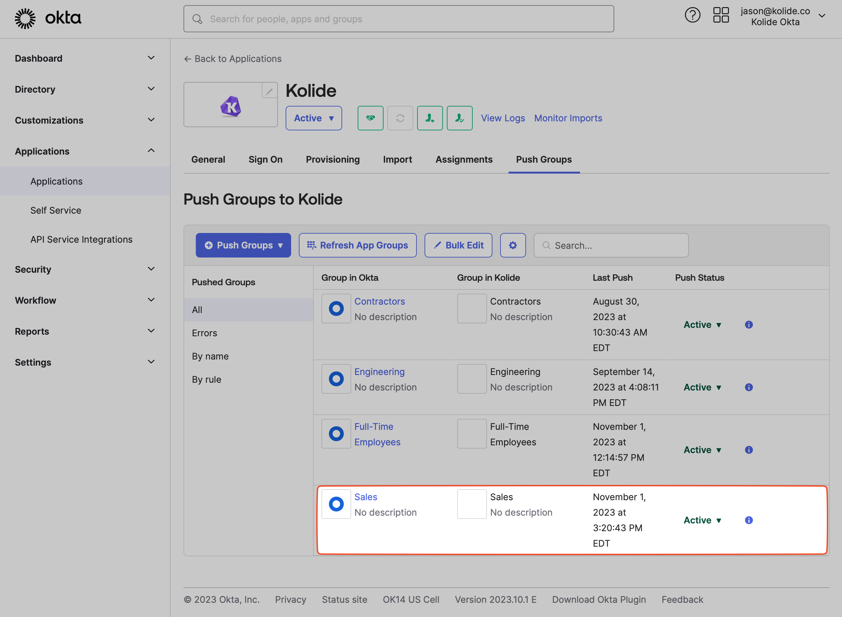Image resolution: width=842 pixels, height=617 pixels.
Task: Click the Refresh App Groups button
Action: 357,245
